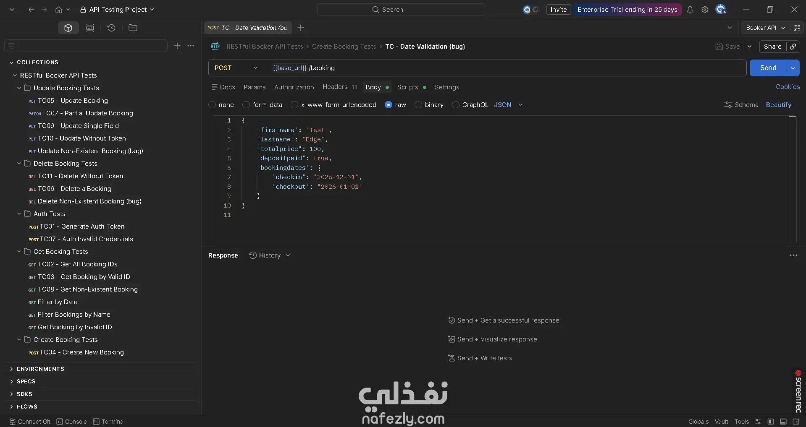Switch to the Params tab
Image resolution: width=806 pixels, height=427 pixels.
coord(255,87)
